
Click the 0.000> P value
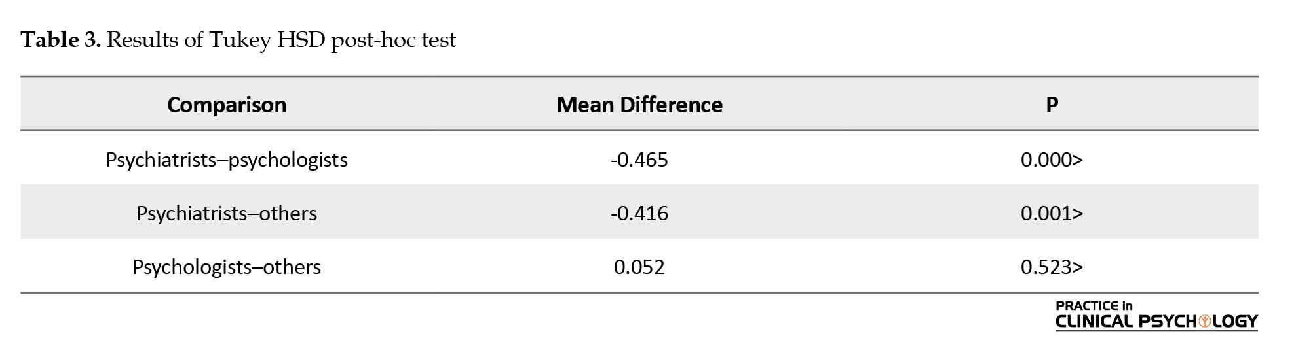click(x=1052, y=160)
